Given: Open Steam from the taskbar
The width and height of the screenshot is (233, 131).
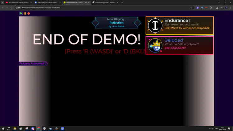Looking at the screenshot, I should tap(51, 129).
